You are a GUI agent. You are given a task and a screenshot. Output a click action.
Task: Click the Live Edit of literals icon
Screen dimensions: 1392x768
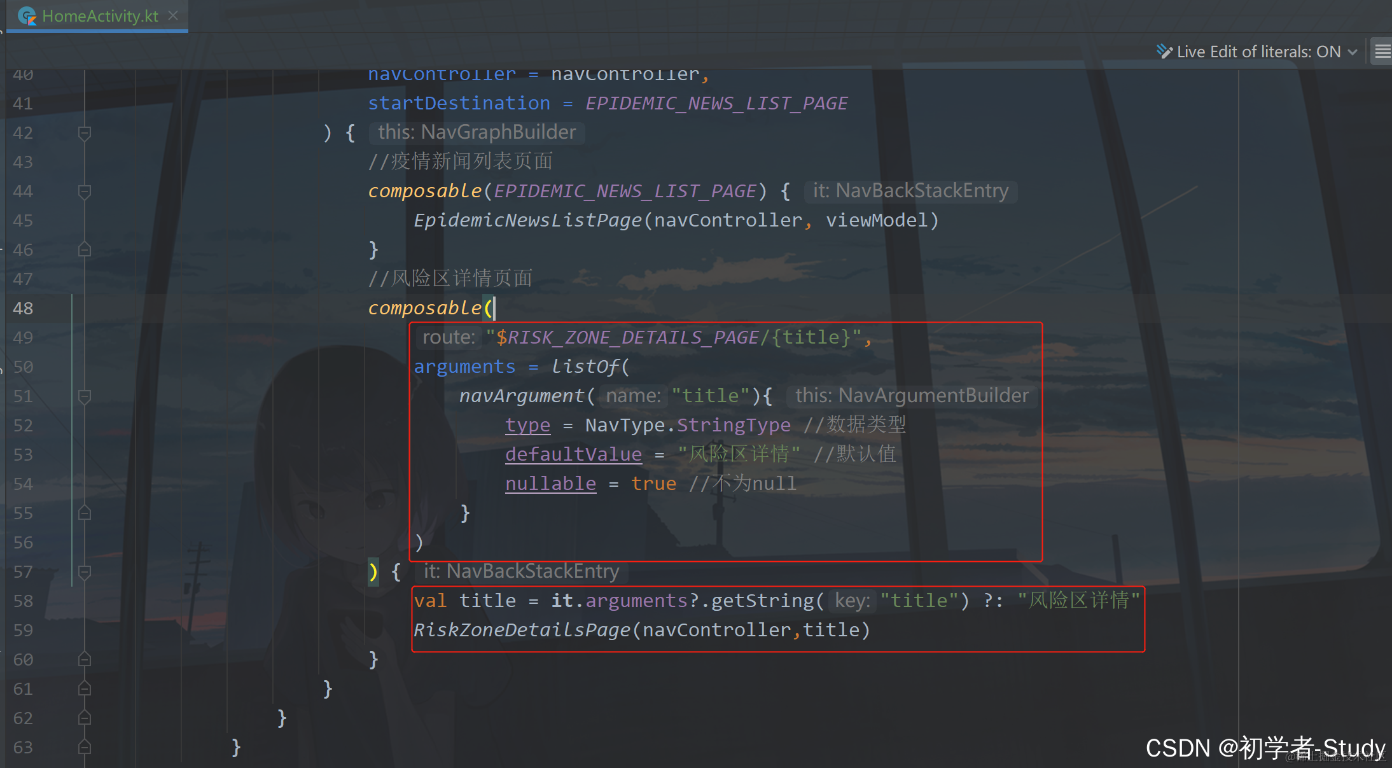click(1164, 52)
